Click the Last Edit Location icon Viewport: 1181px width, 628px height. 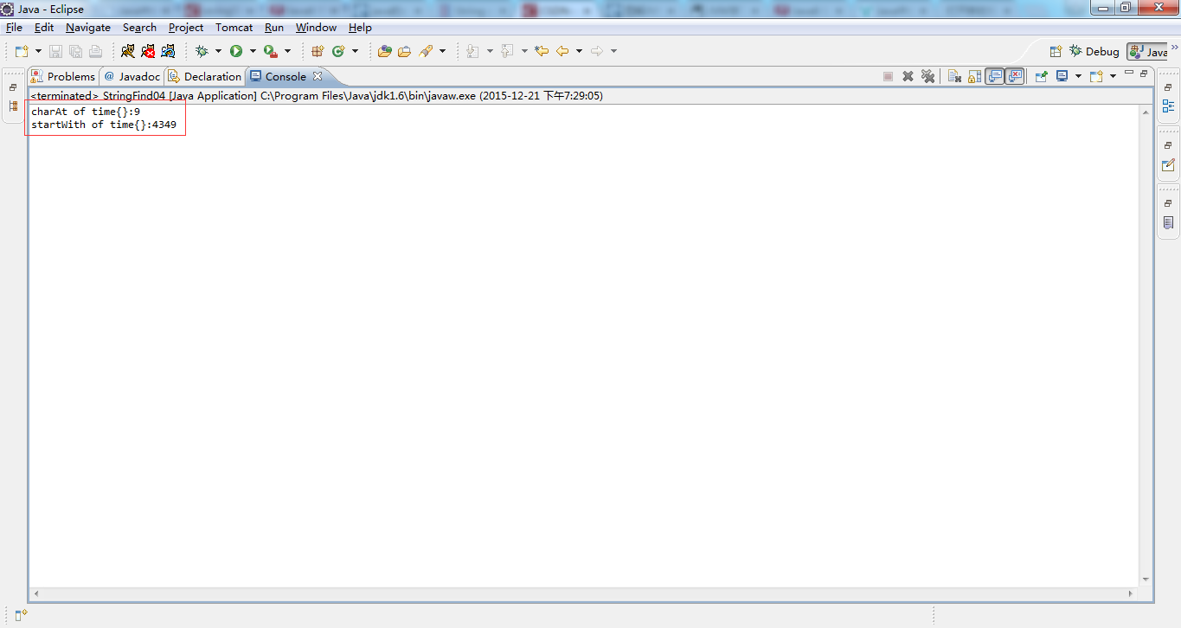(542, 51)
